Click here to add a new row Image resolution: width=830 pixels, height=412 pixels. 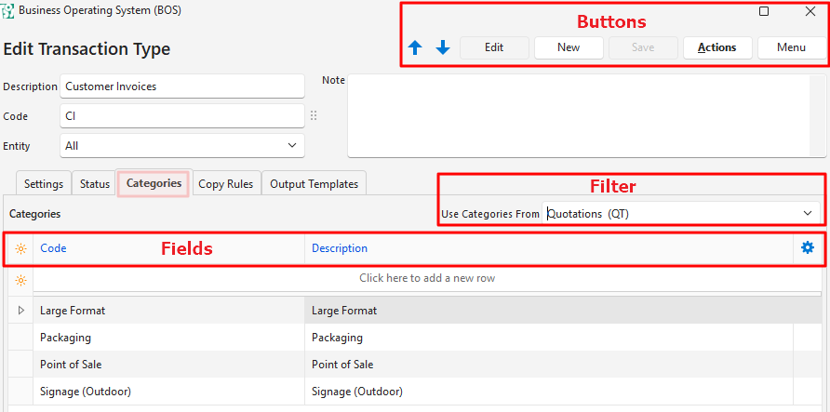click(427, 278)
